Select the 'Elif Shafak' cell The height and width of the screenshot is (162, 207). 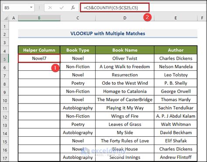[x=176, y=141]
